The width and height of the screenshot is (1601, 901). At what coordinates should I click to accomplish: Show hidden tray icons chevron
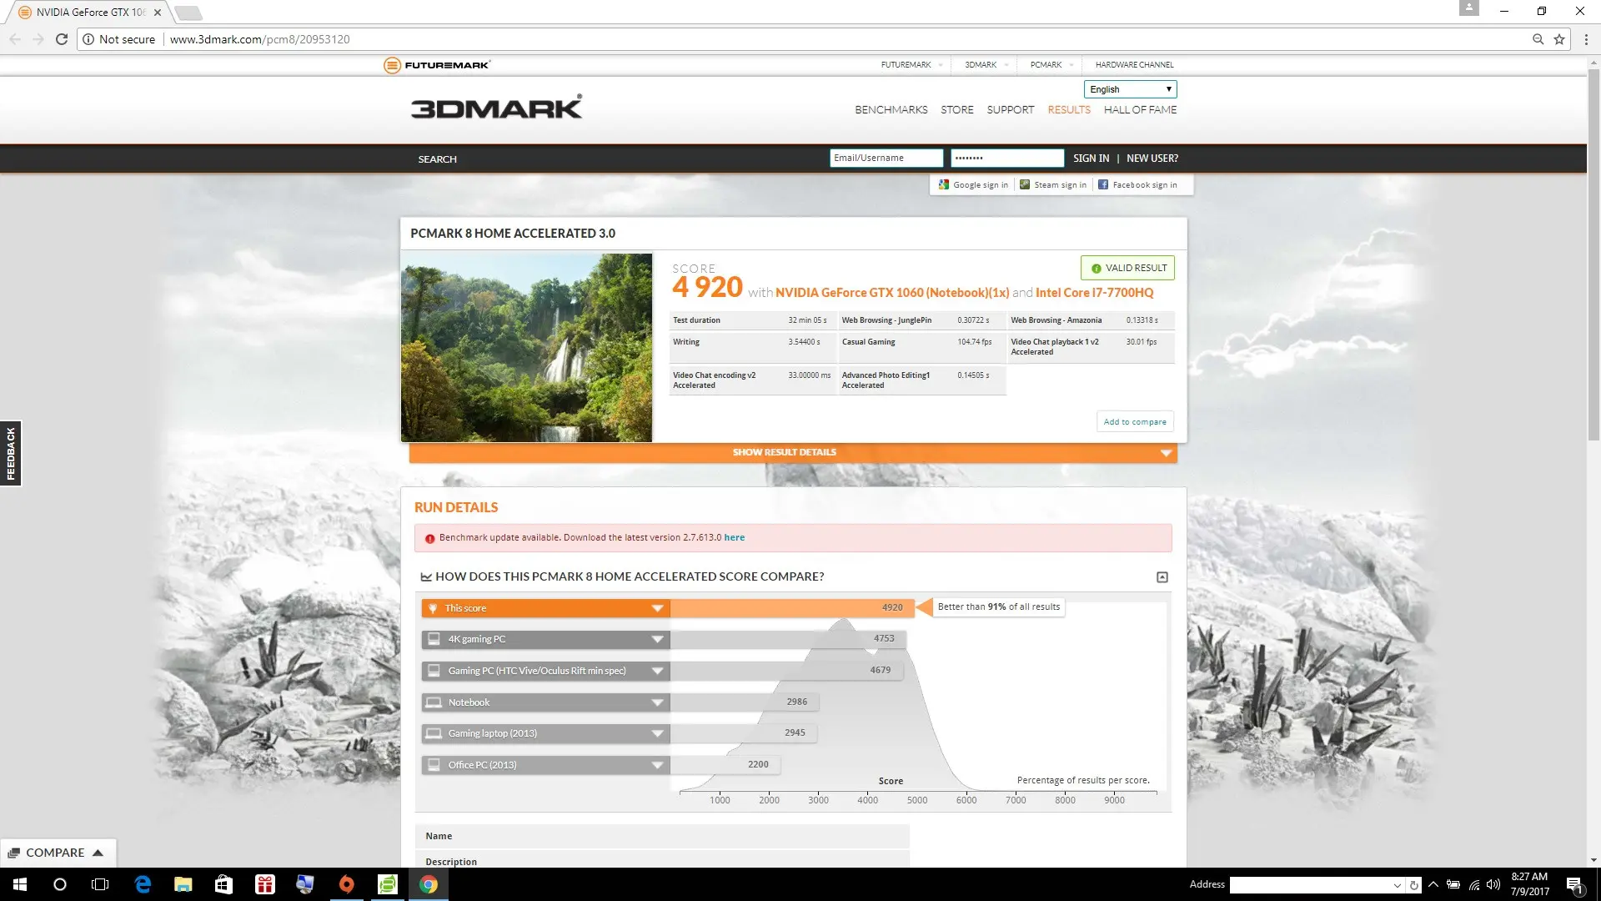(1433, 884)
